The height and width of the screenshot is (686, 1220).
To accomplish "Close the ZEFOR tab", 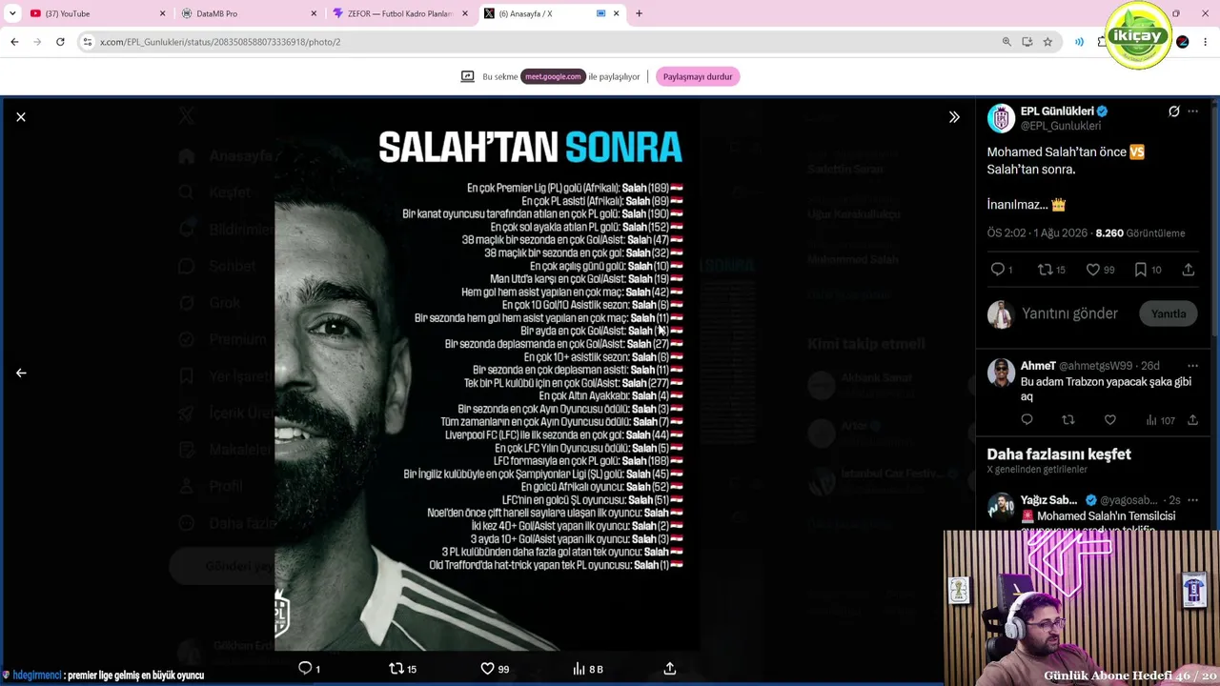I will [x=465, y=13].
